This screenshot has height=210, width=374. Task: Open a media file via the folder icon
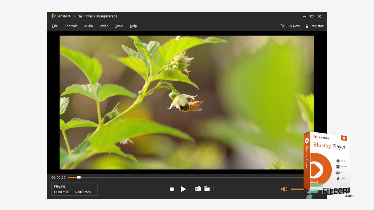[x=207, y=189]
